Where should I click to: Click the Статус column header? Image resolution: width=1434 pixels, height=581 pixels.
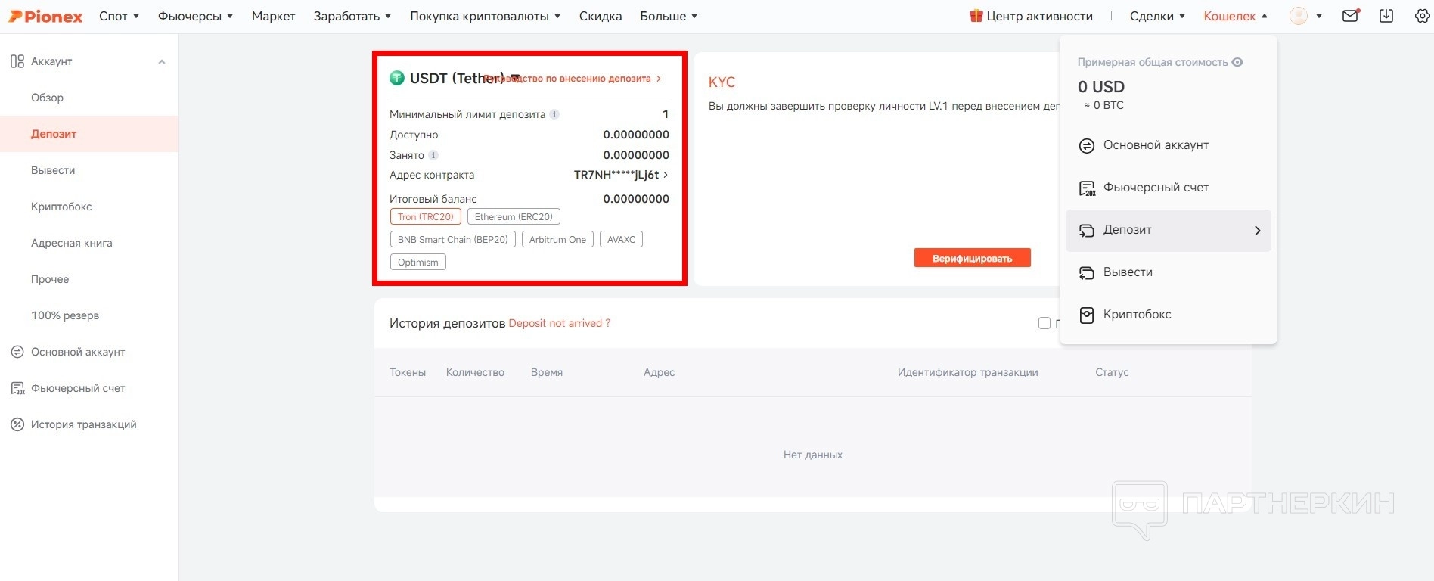pyautogui.click(x=1112, y=372)
